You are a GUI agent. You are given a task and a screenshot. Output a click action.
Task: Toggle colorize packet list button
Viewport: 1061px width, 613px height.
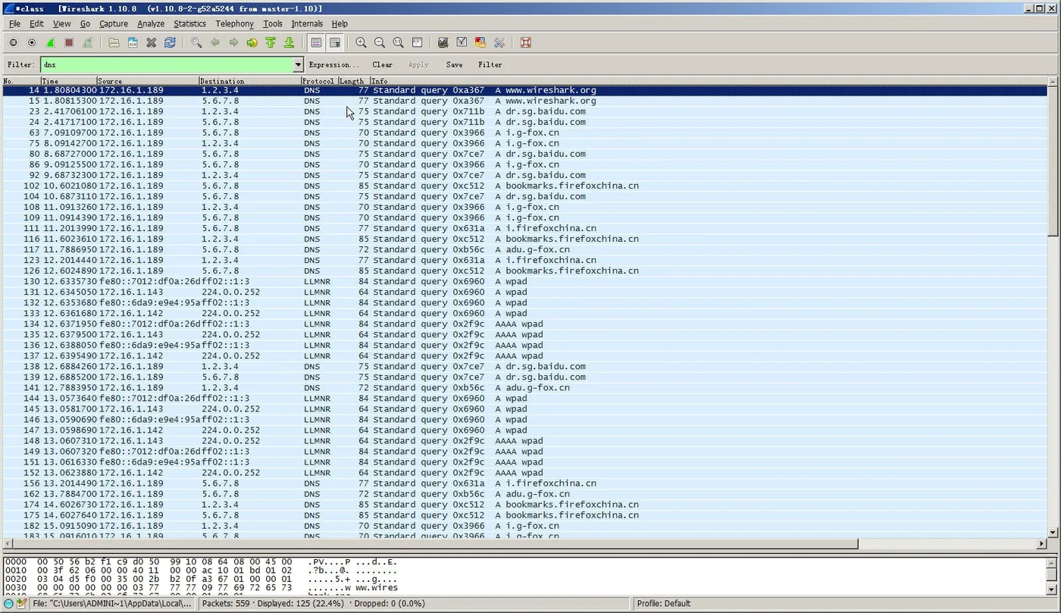coord(316,43)
